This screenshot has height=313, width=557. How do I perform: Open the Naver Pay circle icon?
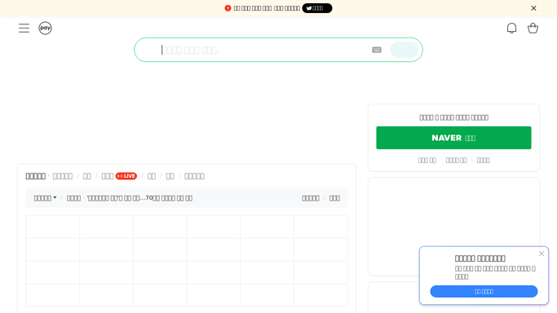click(x=45, y=28)
